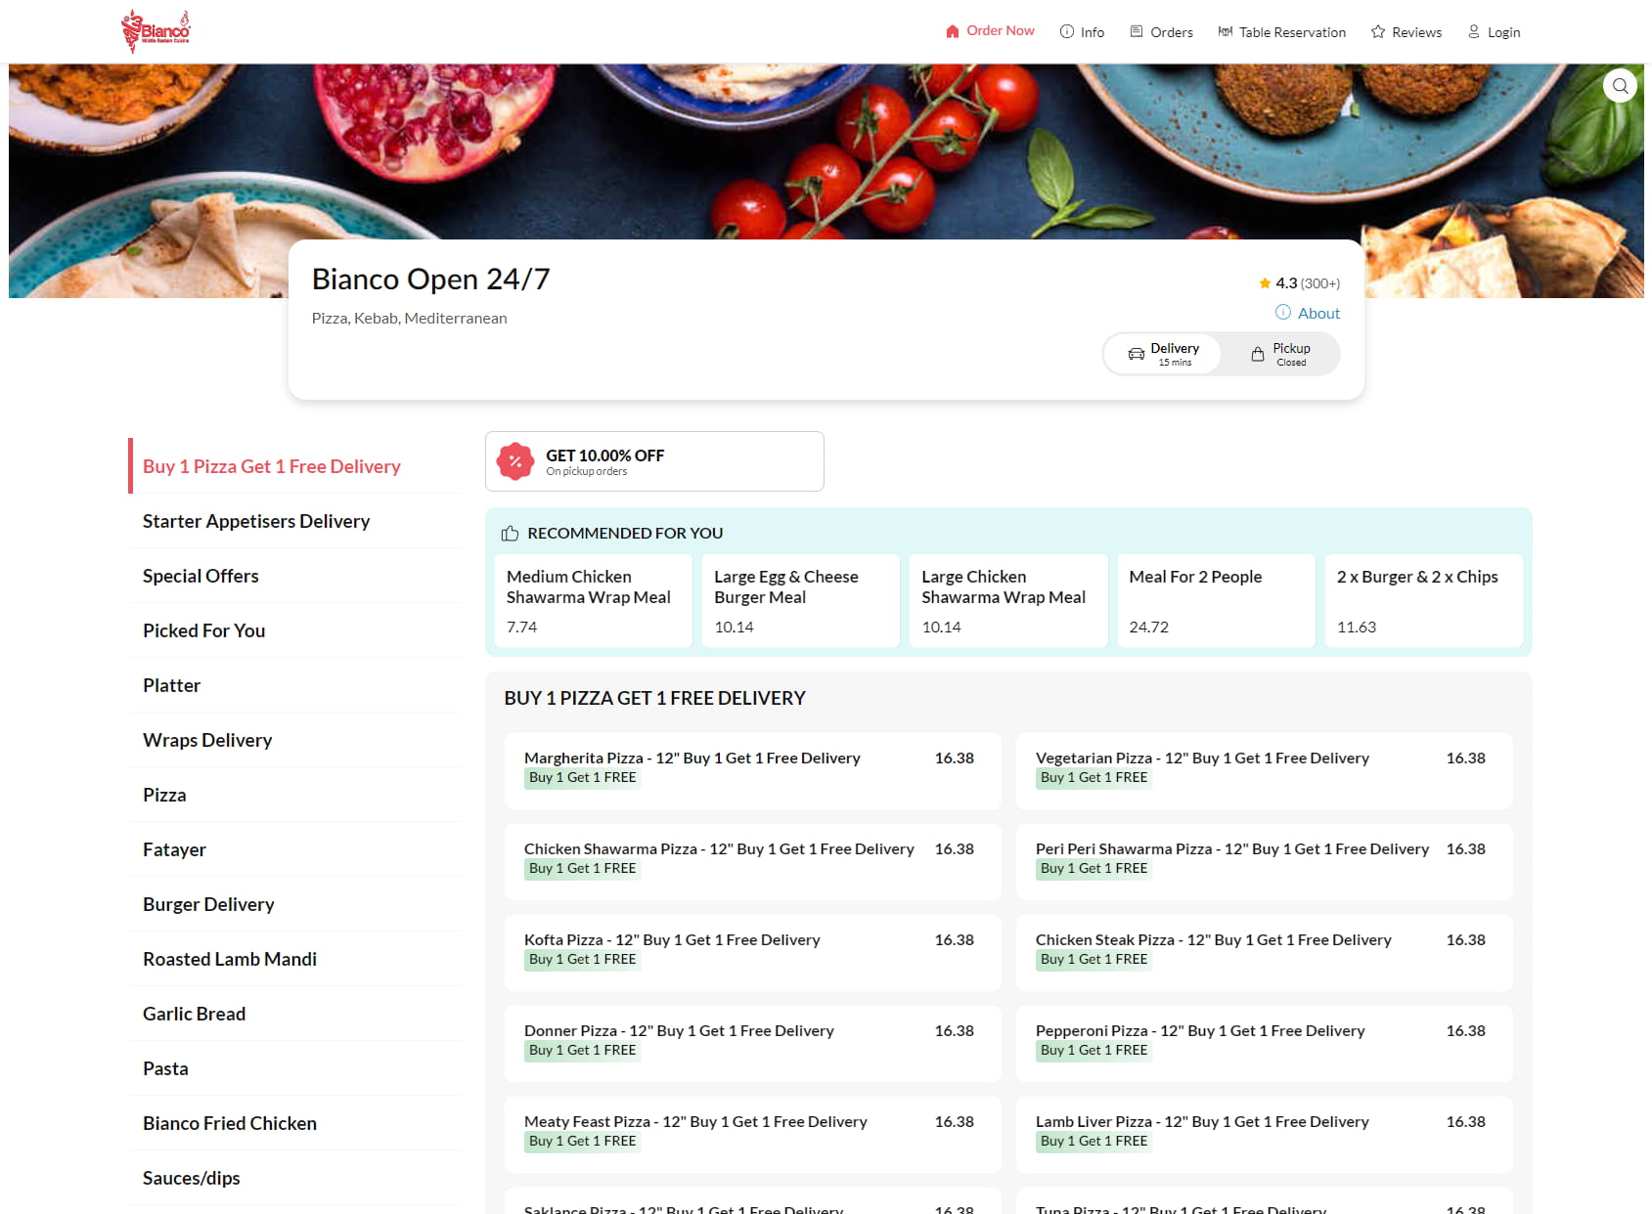
Task: Select Pasta category
Action: tap(294, 1068)
